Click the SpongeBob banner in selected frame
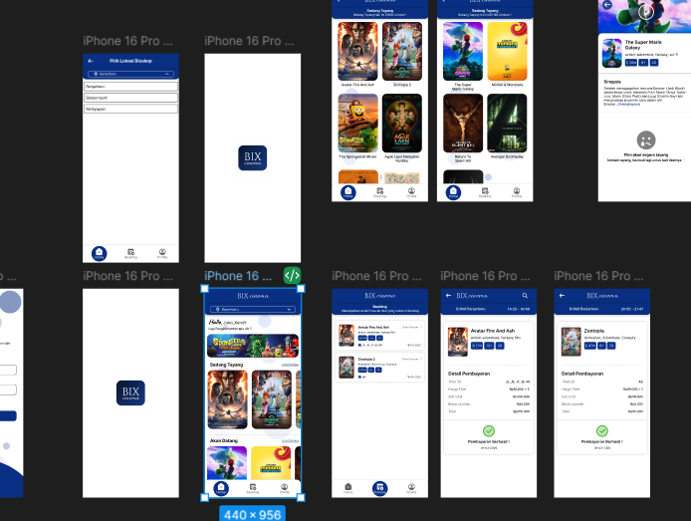Screen dimensions: 691x521 click(x=253, y=345)
